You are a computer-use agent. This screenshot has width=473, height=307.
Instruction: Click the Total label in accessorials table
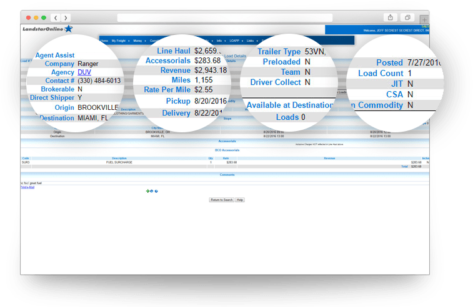point(404,167)
